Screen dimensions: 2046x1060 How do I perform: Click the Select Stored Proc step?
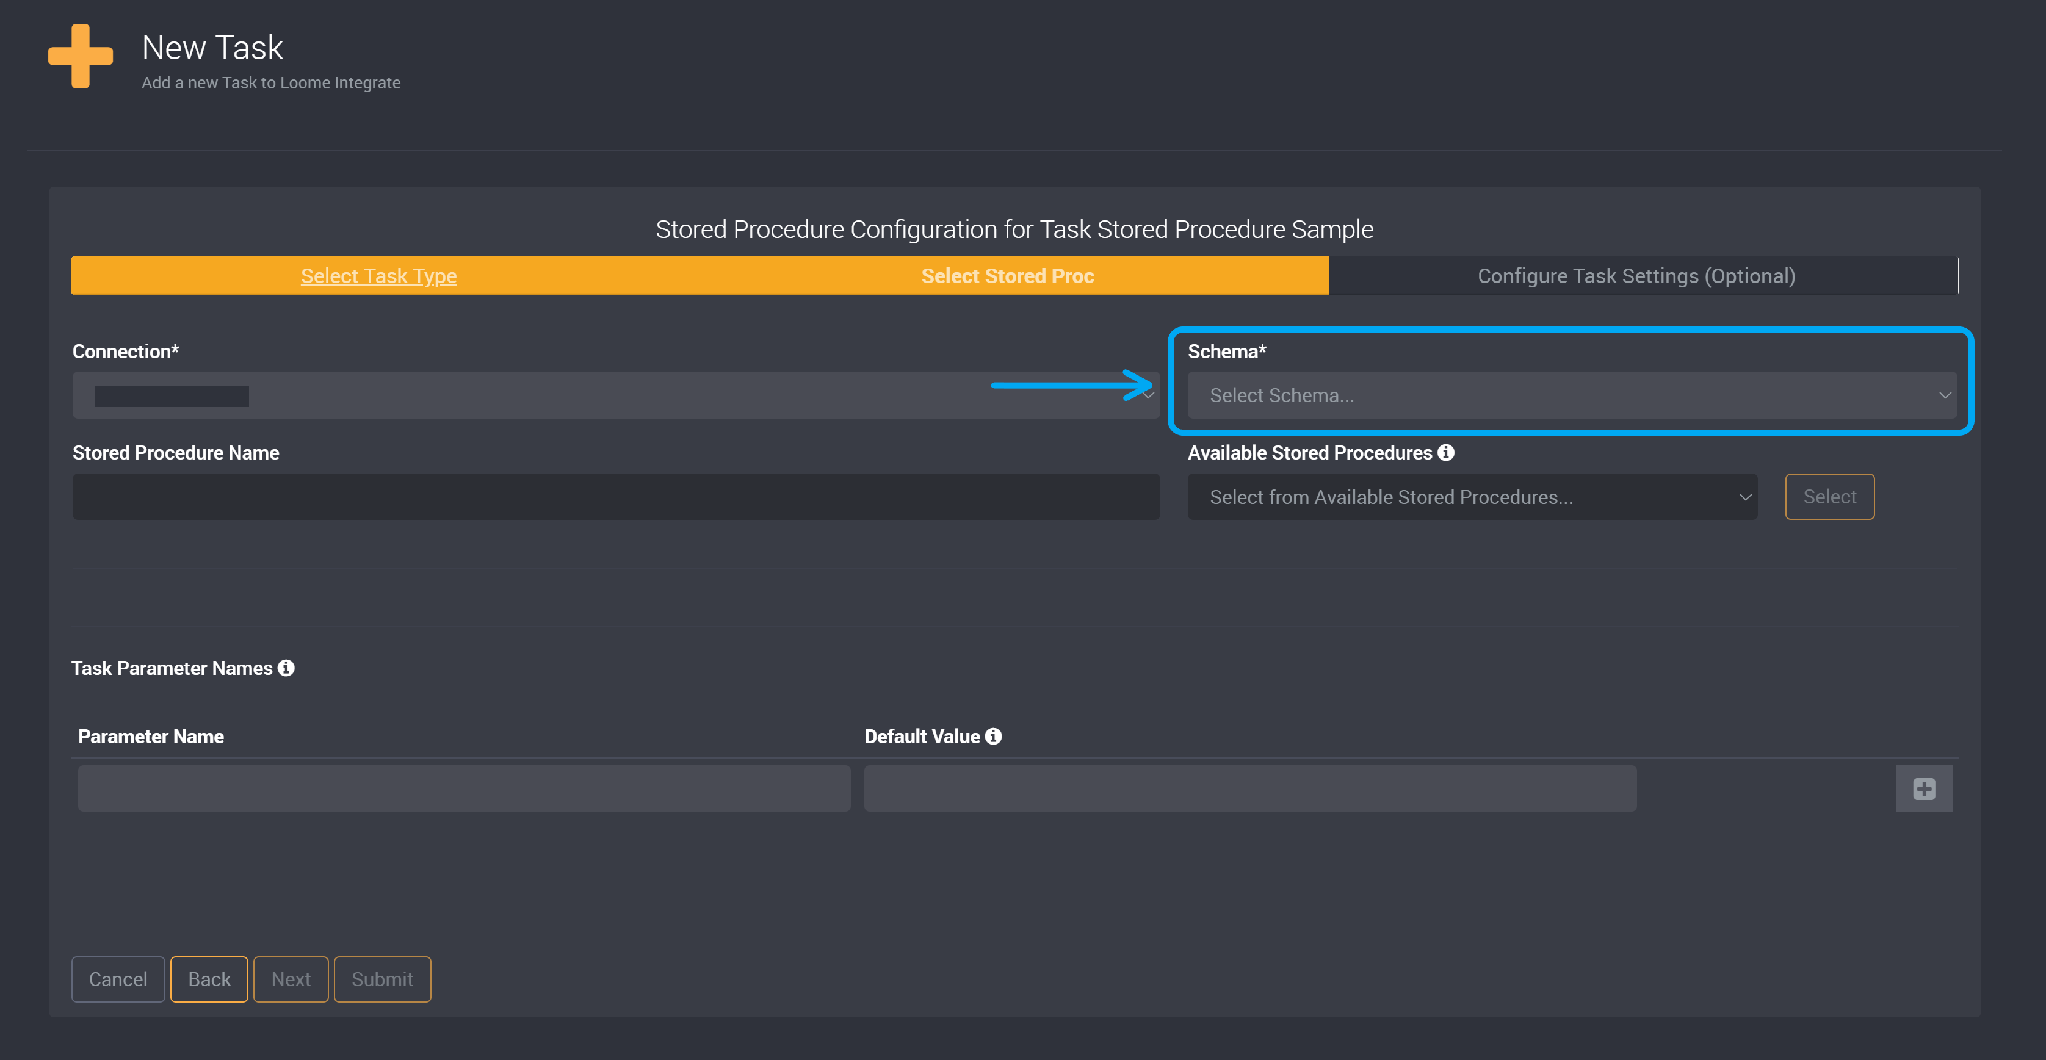[x=1007, y=275]
